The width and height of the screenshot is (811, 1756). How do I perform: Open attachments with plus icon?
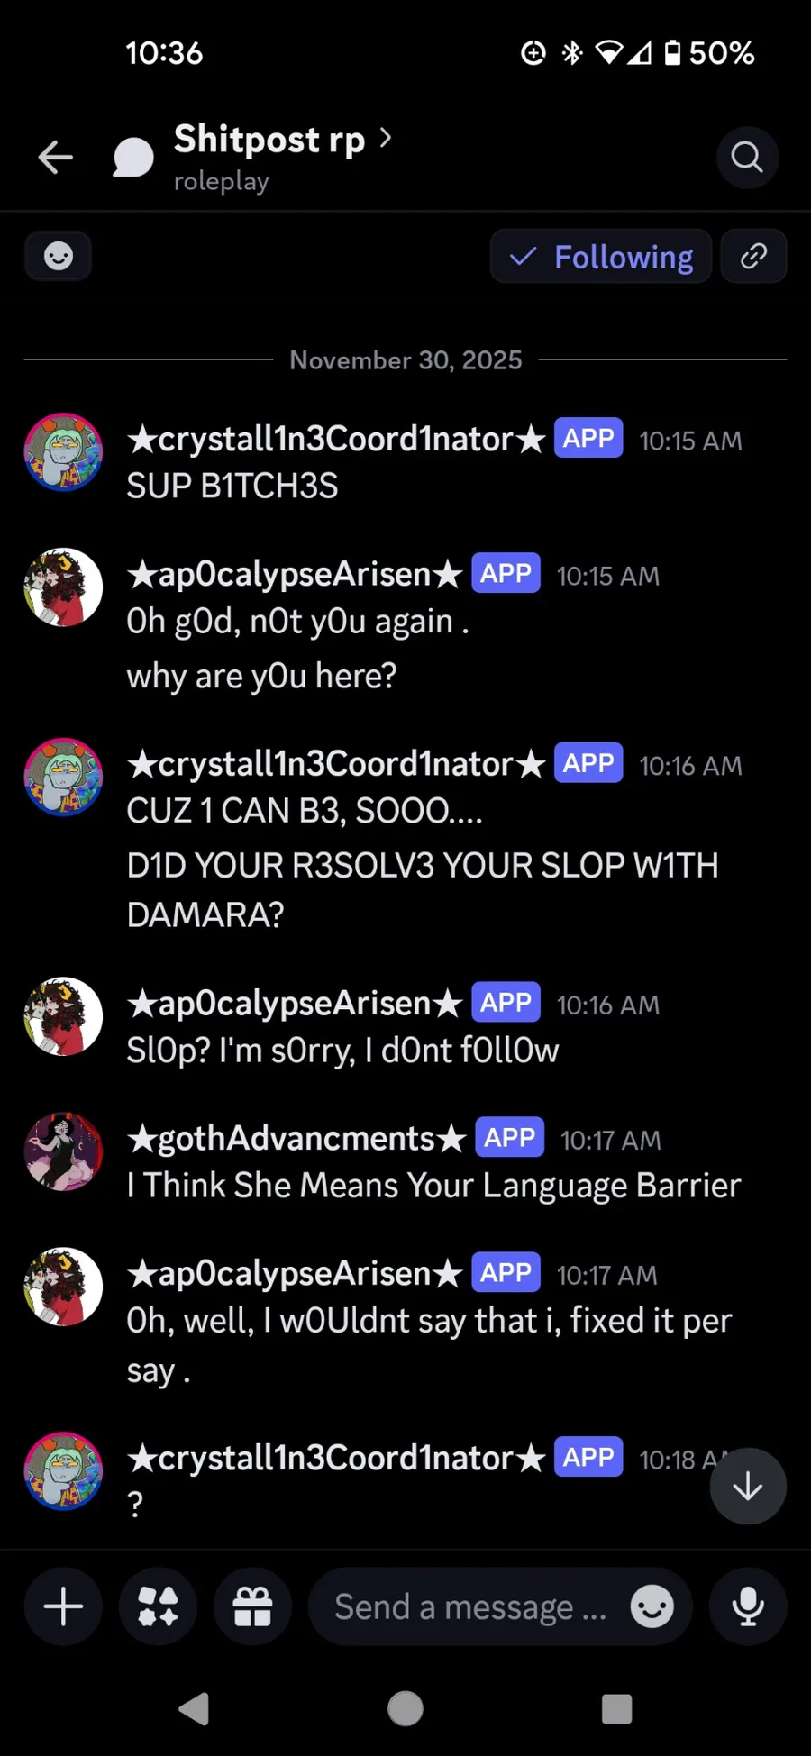point(64,1606)
